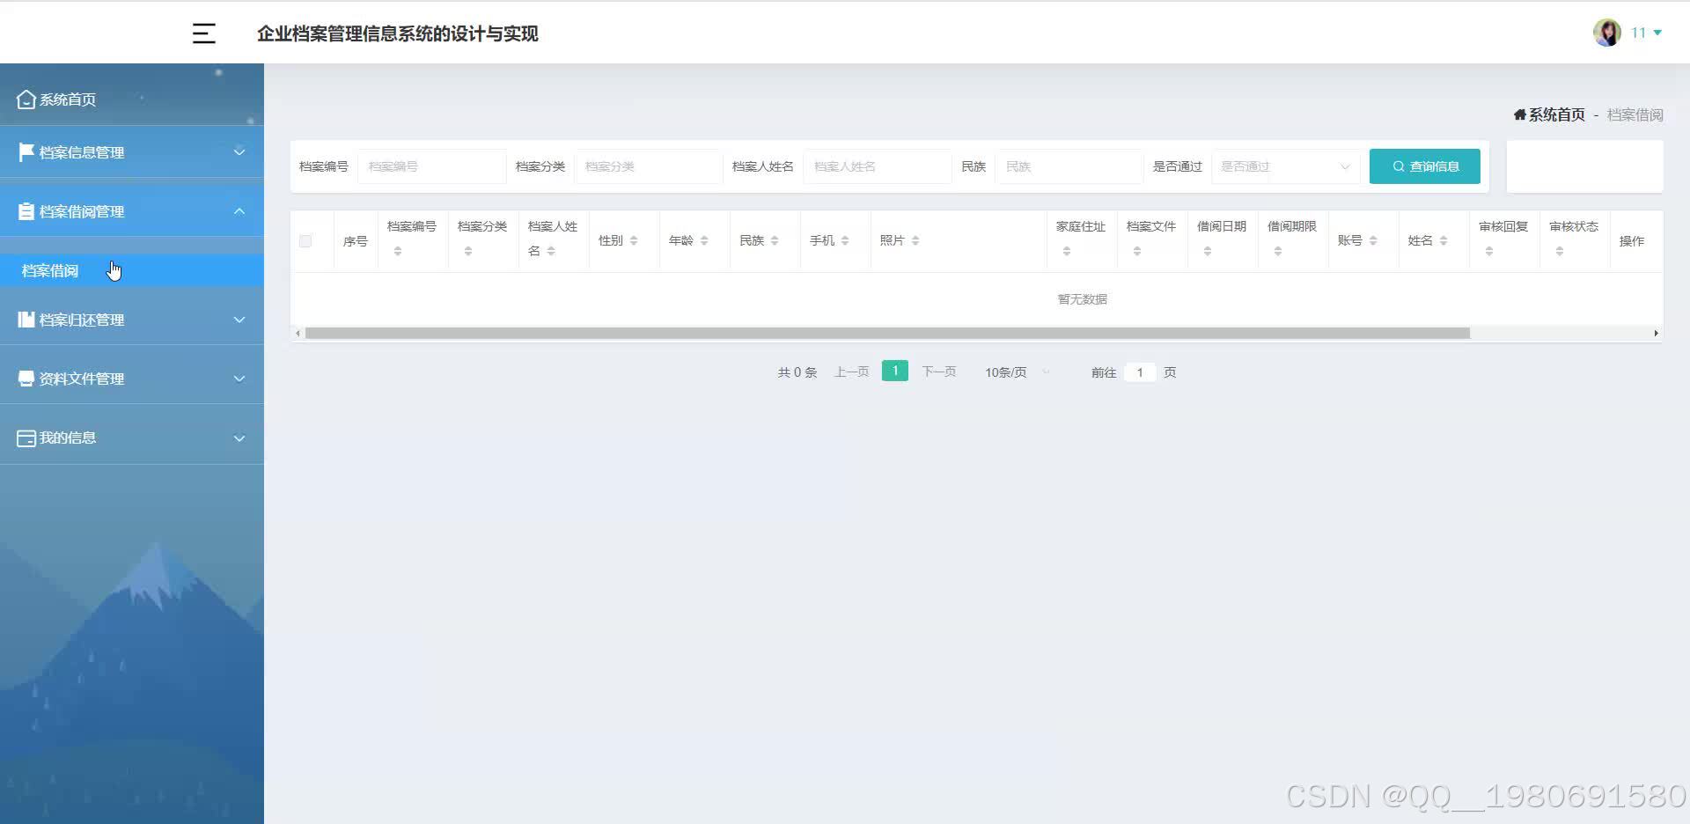
Task: Collapse the 档案借阅管理 menu chevron
Action: pos(239,210)
